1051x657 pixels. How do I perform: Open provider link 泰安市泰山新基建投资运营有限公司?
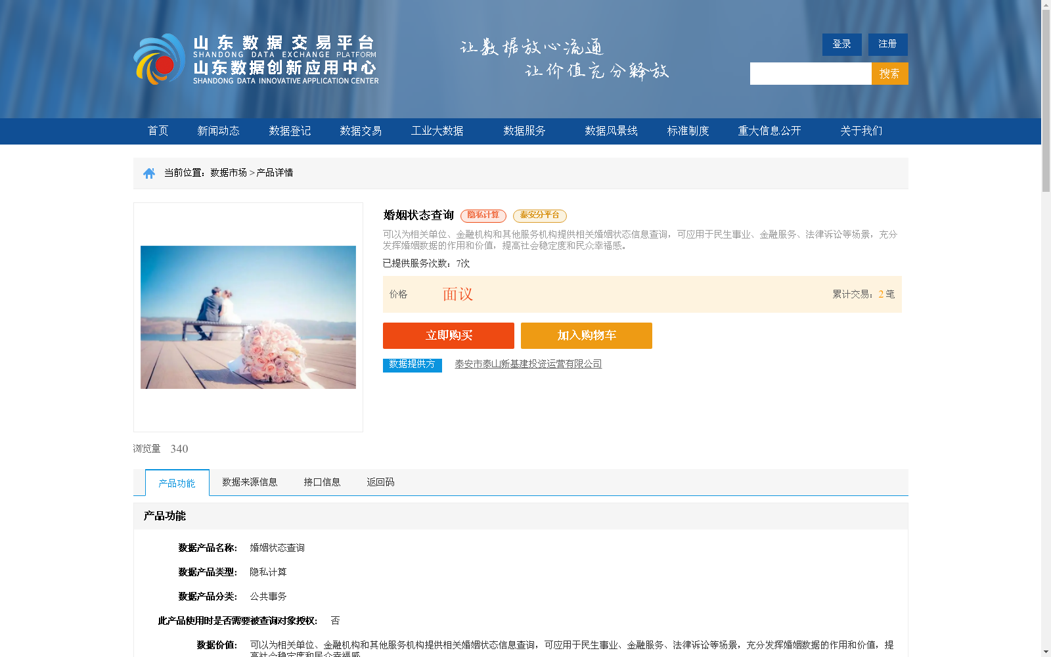point(528,364)
